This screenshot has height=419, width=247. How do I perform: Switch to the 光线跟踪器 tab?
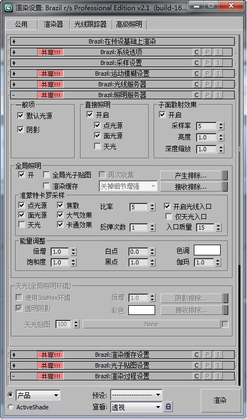(x=90, y=25)
